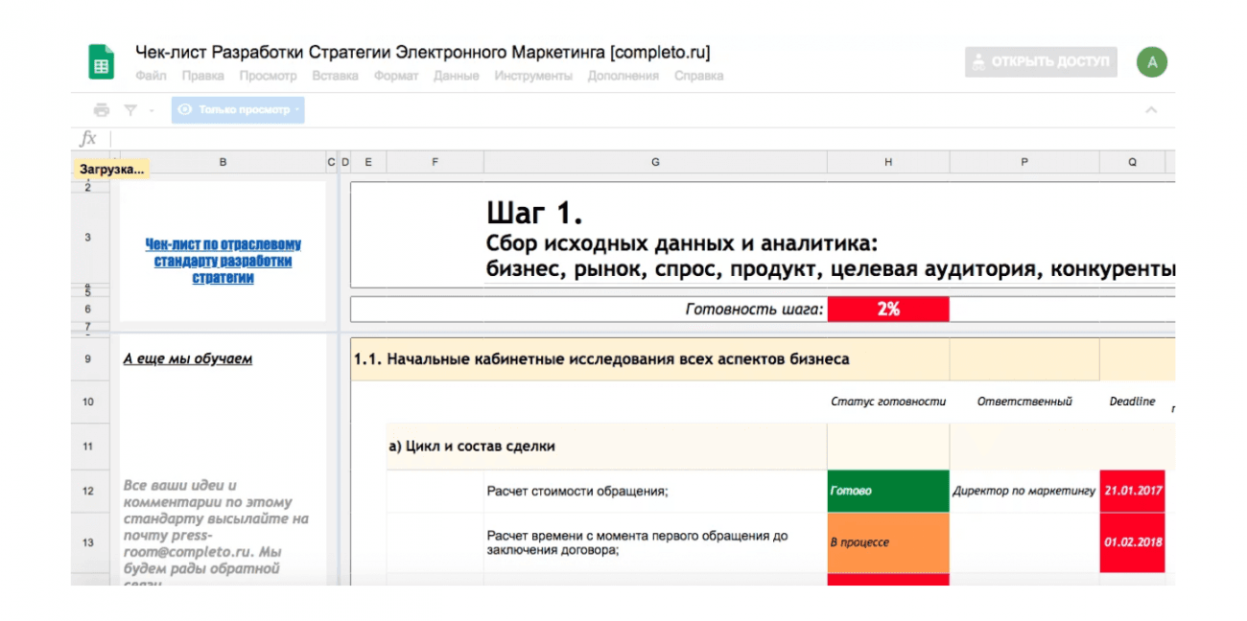Image resolution: width=1247 pixels, height=621 pixels.
Task: Open the filter icon in toolbar
Action: (130, 110)
